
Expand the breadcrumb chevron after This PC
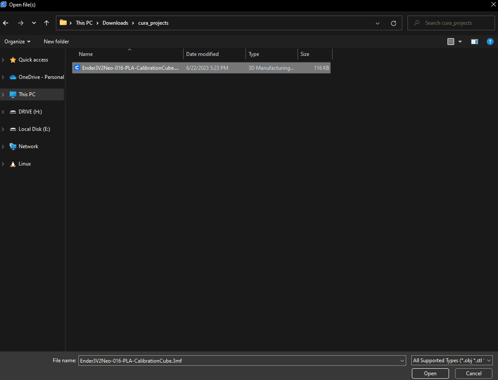pos(97,23)
